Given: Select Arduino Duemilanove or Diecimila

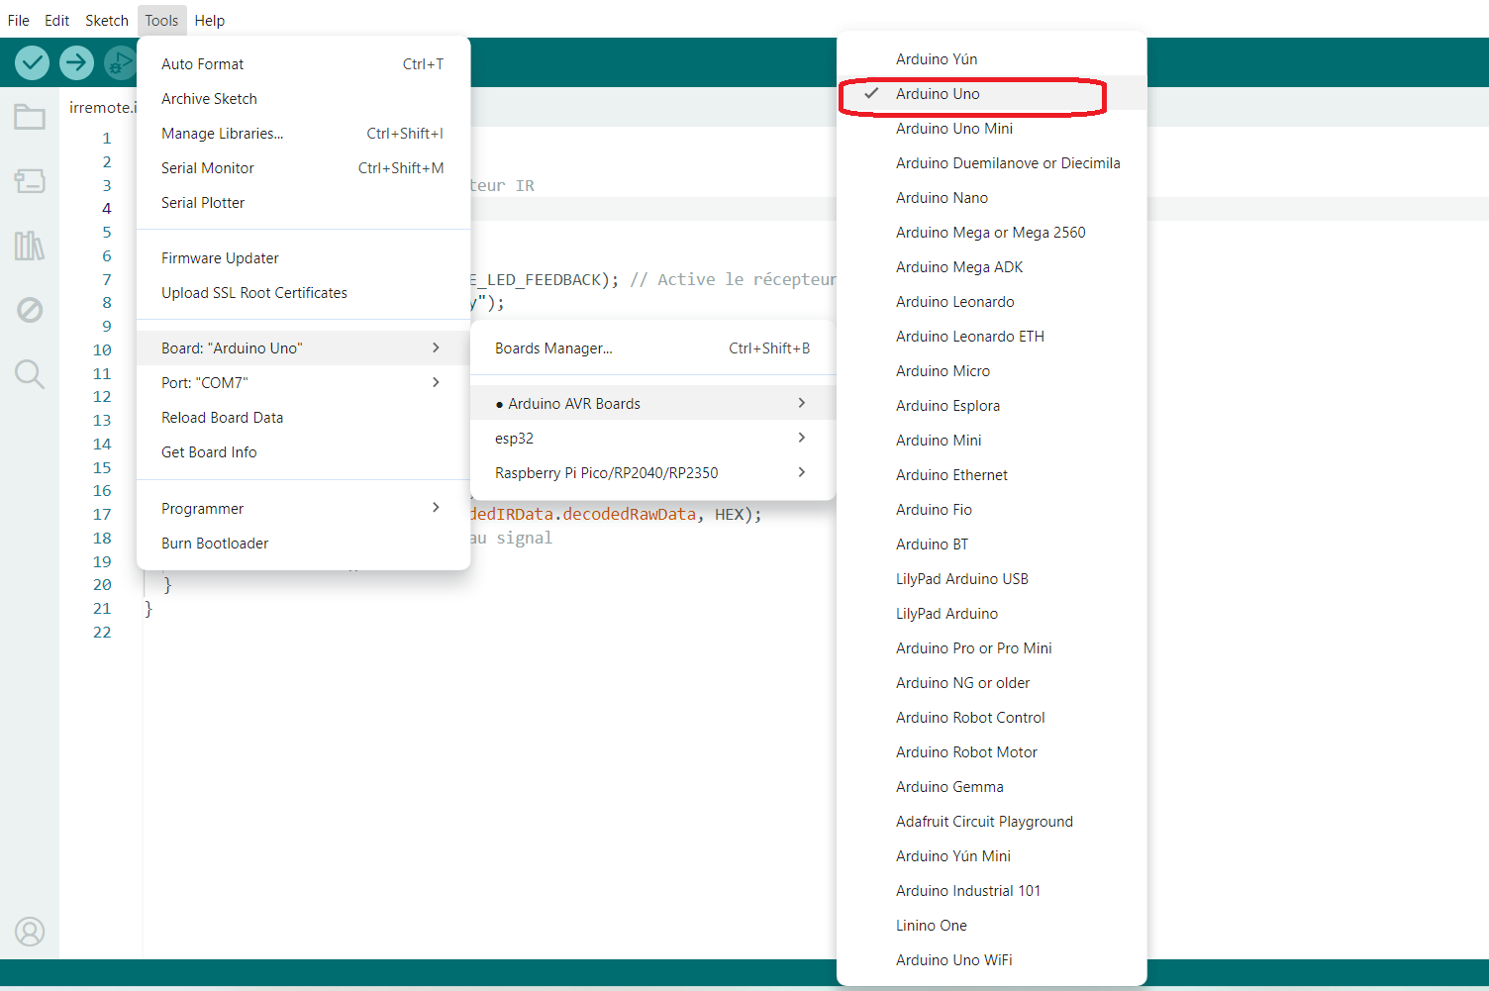Looking at the screenshot, I should click(x=992, y=163).
